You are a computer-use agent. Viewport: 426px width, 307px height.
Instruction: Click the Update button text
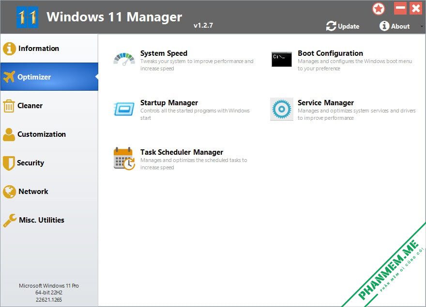click(x=349, y=26)
